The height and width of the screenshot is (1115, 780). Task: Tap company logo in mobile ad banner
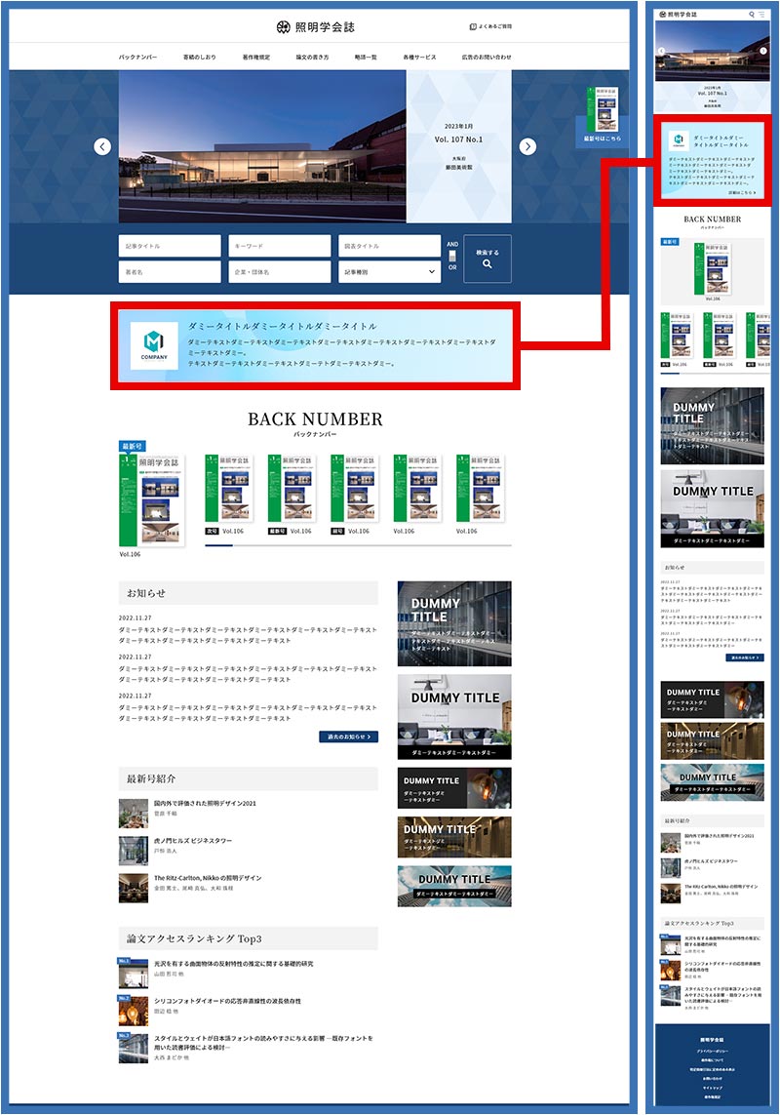coord(678,139)
